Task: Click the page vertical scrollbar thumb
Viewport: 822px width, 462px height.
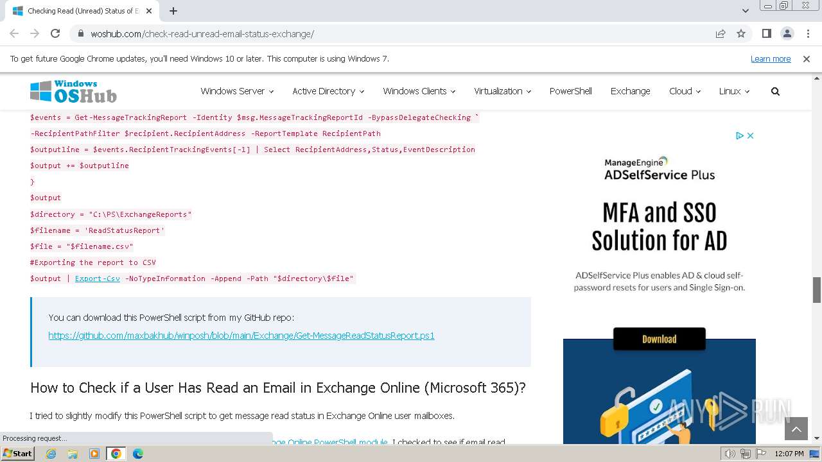Action: [817, 290]
